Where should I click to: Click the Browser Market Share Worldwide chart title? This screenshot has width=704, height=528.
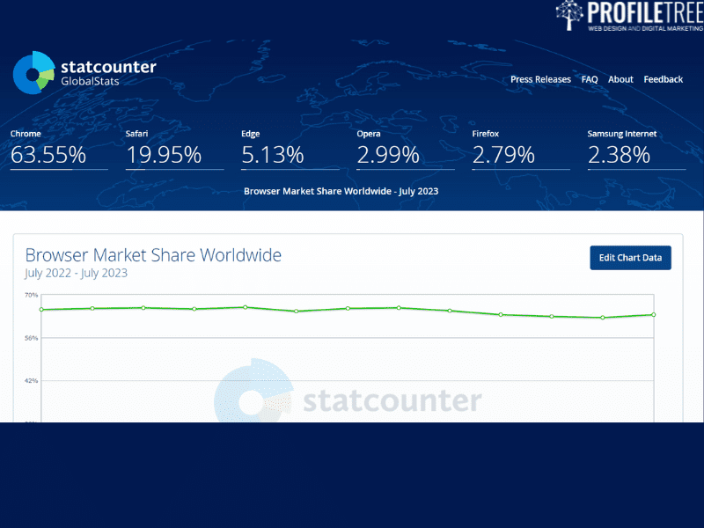pyautogui.click(x=153, y=255)
